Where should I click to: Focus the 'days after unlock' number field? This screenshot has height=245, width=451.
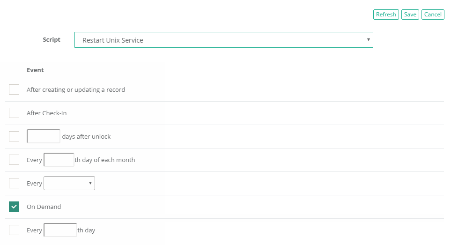pyautogui.click(x=44, y=136)
